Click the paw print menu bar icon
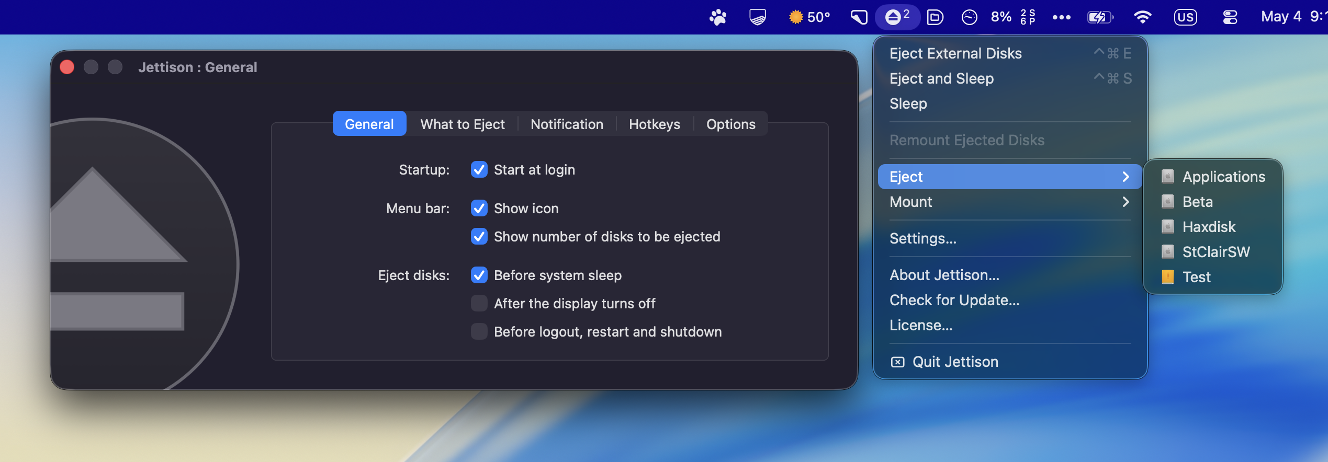1328x462 pixels. (718, 17)
